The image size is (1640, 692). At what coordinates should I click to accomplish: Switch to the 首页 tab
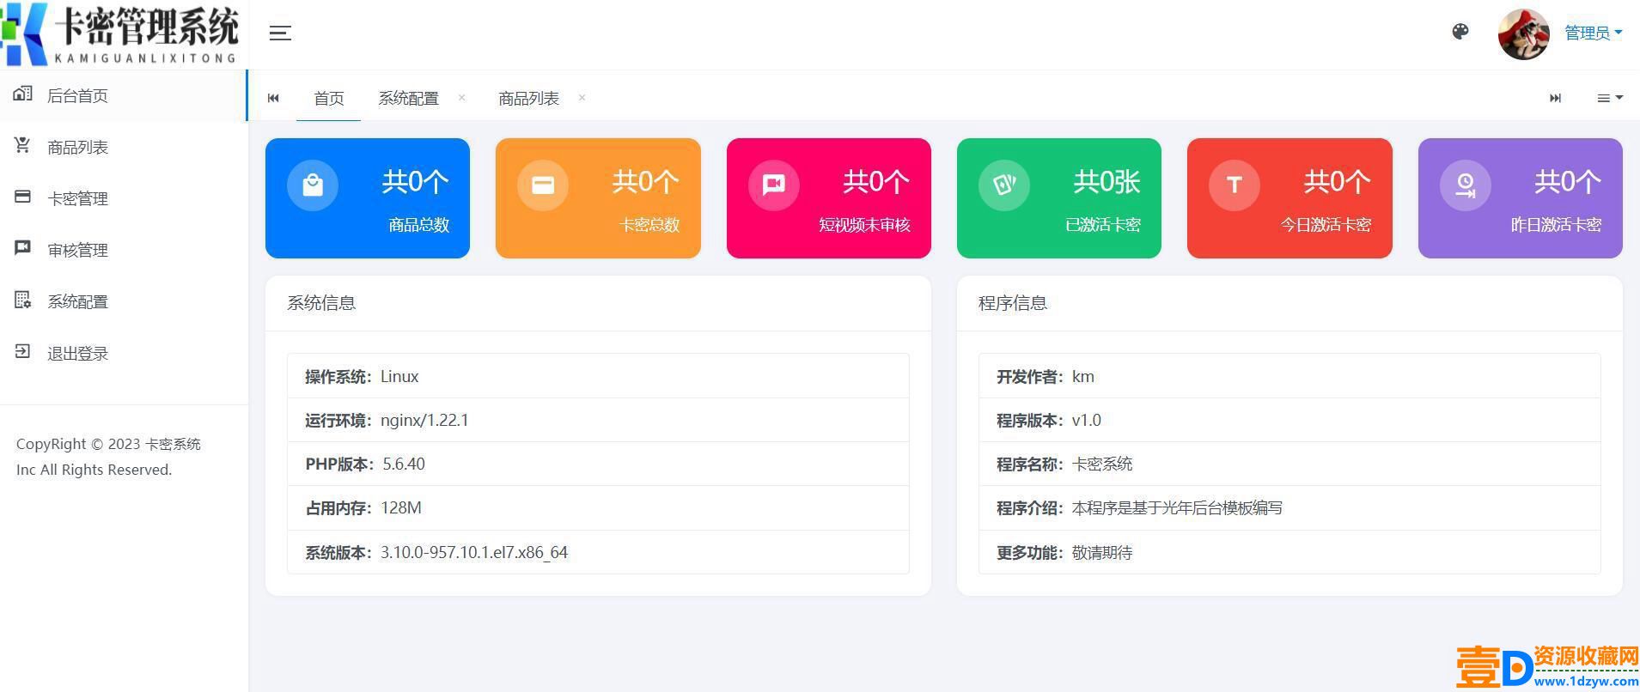pyautogui.click(x=329, y=99)
